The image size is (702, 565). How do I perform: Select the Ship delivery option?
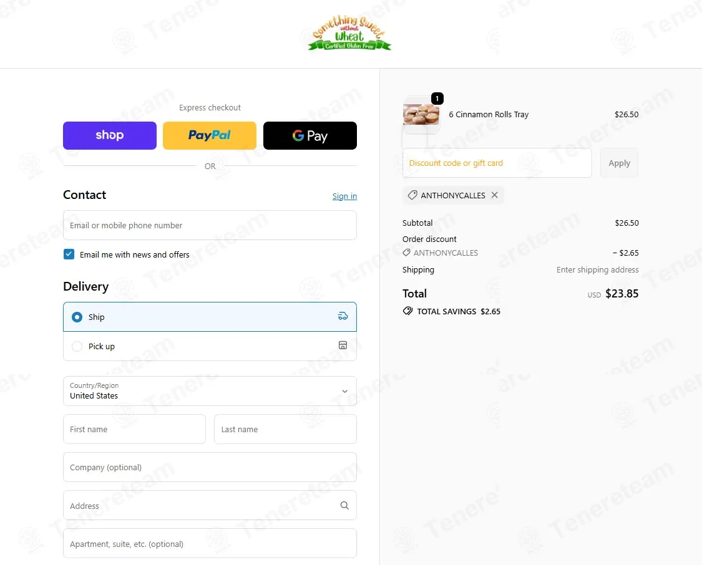pyautogui.click(x=210, y=317)
